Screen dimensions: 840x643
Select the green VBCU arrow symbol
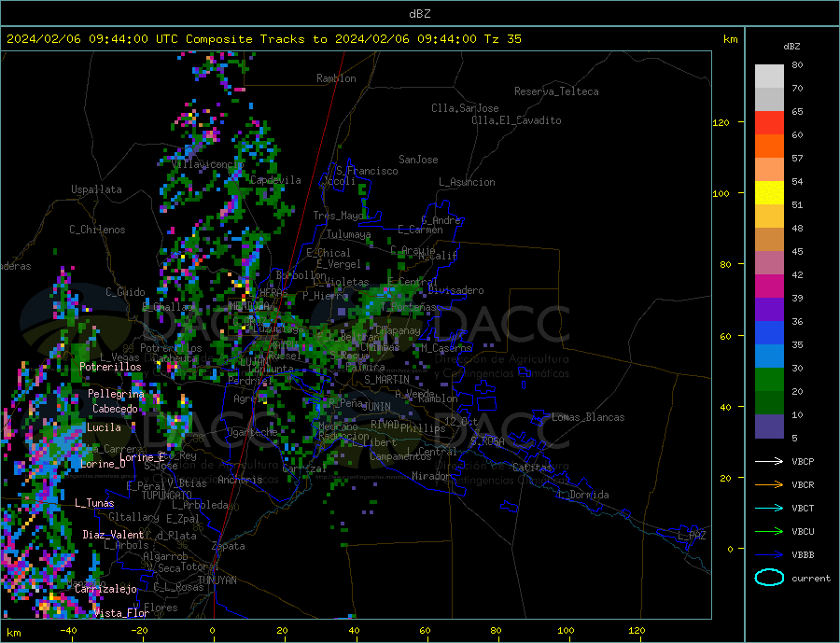click(769, 532)
